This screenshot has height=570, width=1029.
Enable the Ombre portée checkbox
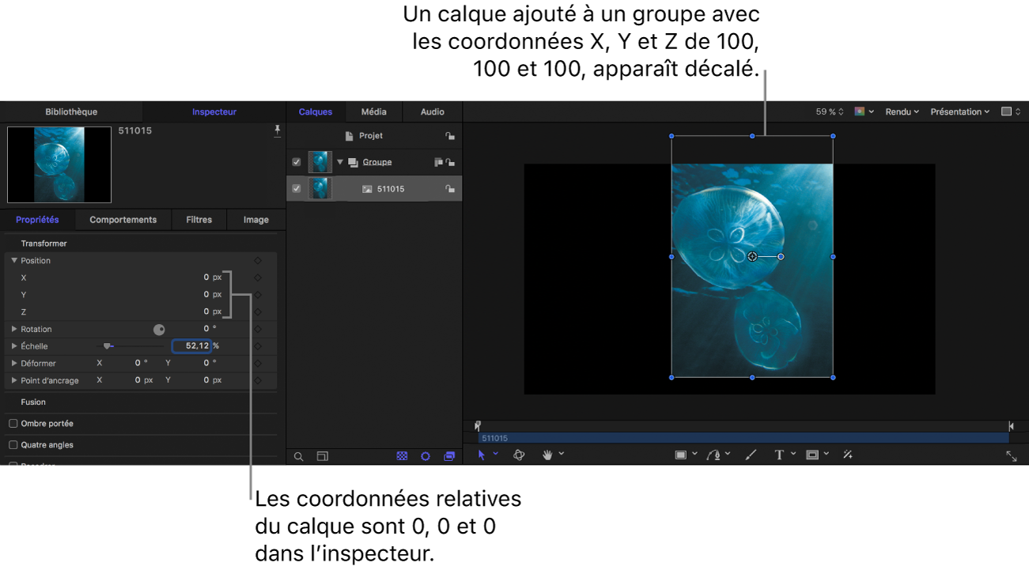[13, 424]
